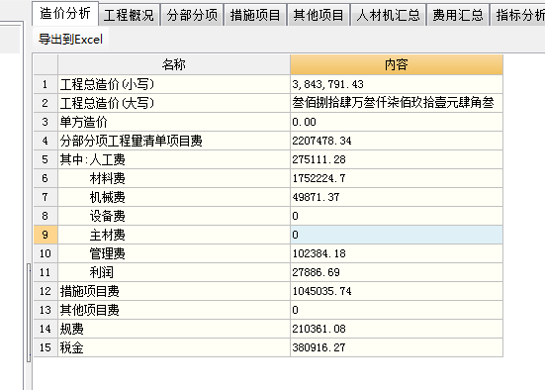Click the value 275111.28
The width and height of the screenshot is (545, 390).
[x=397, y=159]
